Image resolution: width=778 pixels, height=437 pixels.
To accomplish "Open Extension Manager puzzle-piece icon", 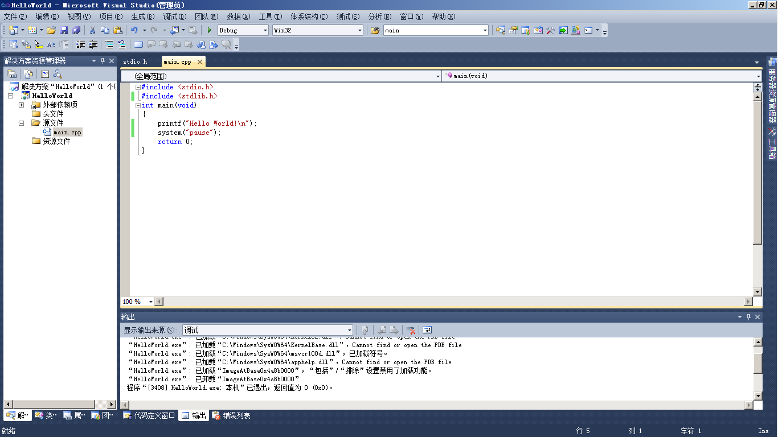I will [575, 30].
